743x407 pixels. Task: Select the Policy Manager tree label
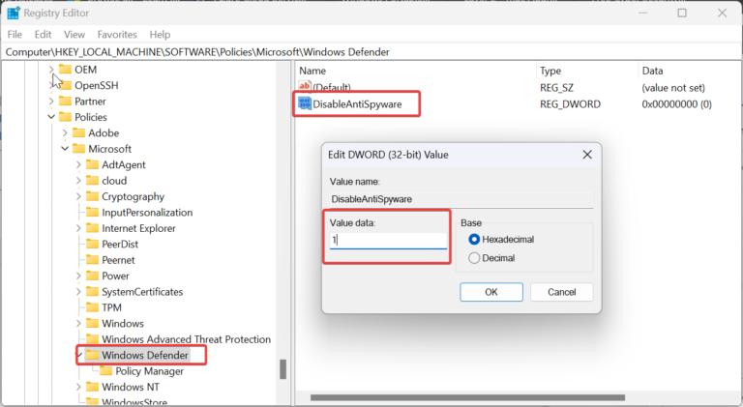tap(149, 371)
